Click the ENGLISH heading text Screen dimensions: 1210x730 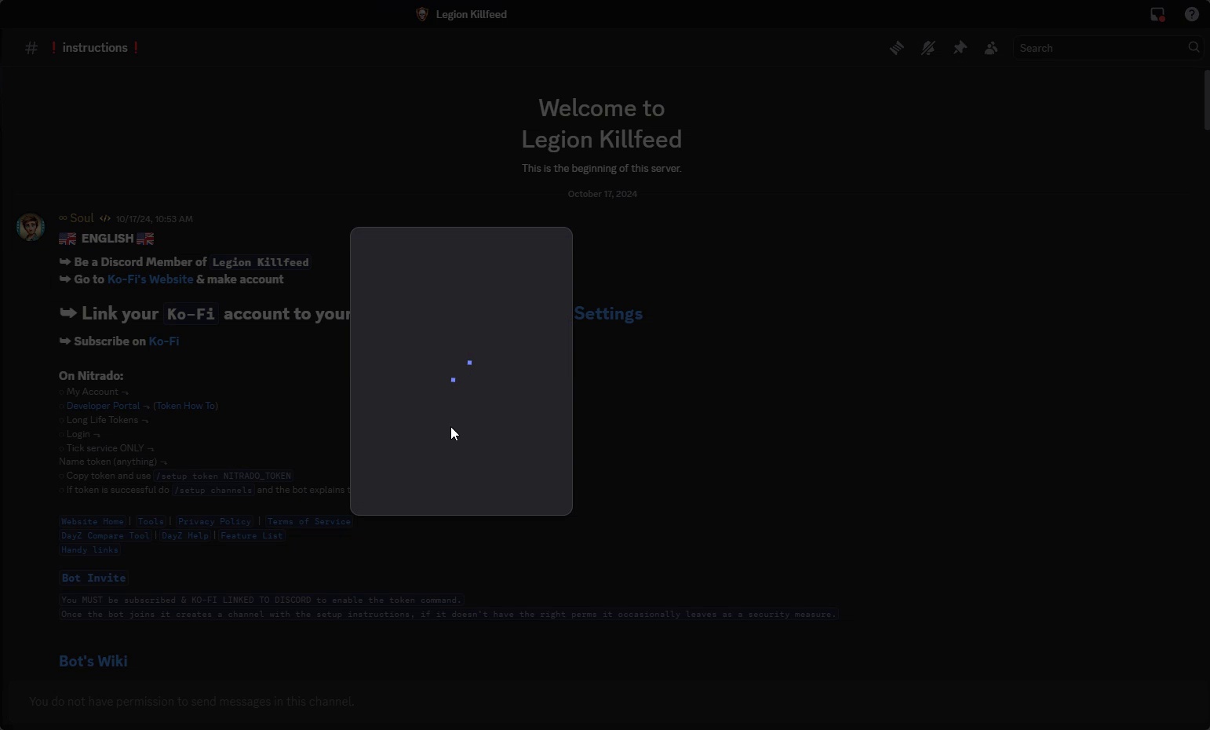coord(108,239)
